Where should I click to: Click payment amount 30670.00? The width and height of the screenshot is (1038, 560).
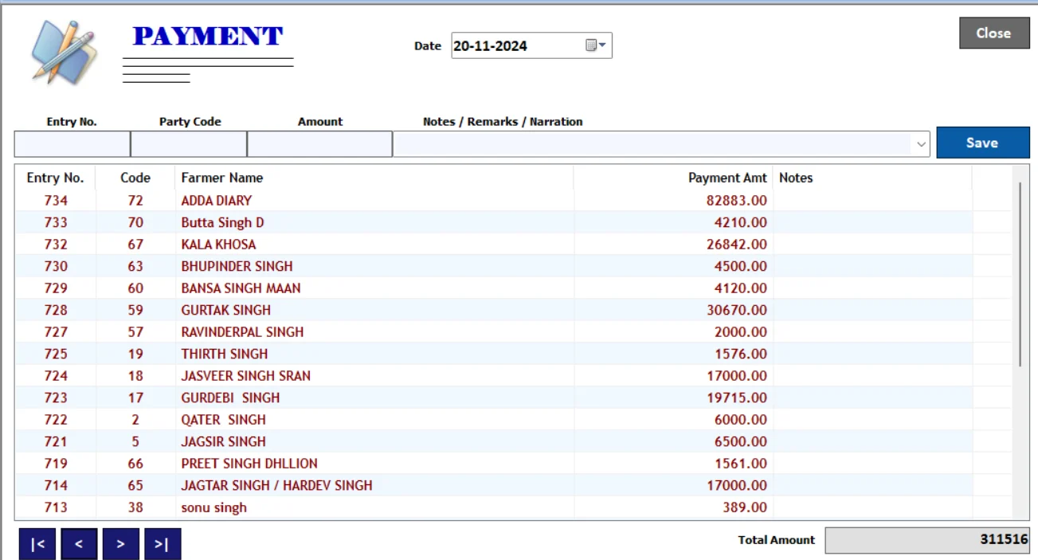tap(737, 310)
